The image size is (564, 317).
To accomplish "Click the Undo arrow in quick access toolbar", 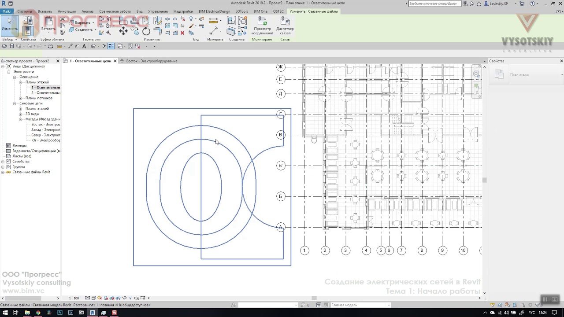I will pyautogui.click(x=30, y=46).
